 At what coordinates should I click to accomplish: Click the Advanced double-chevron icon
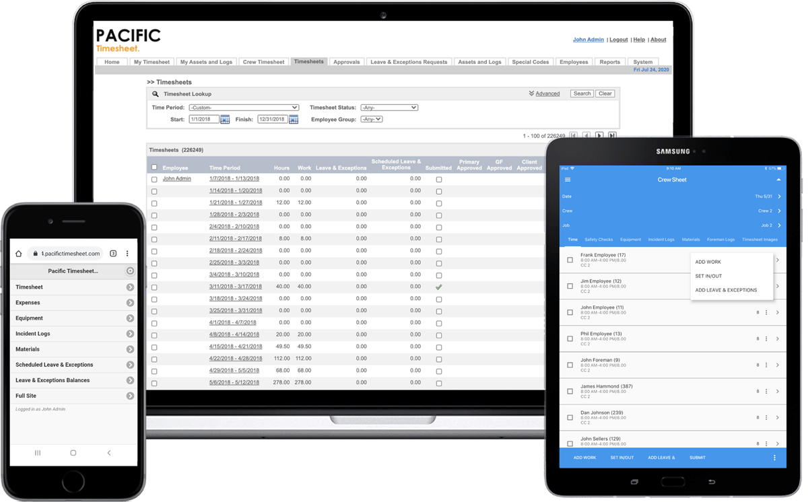(531, 94)
